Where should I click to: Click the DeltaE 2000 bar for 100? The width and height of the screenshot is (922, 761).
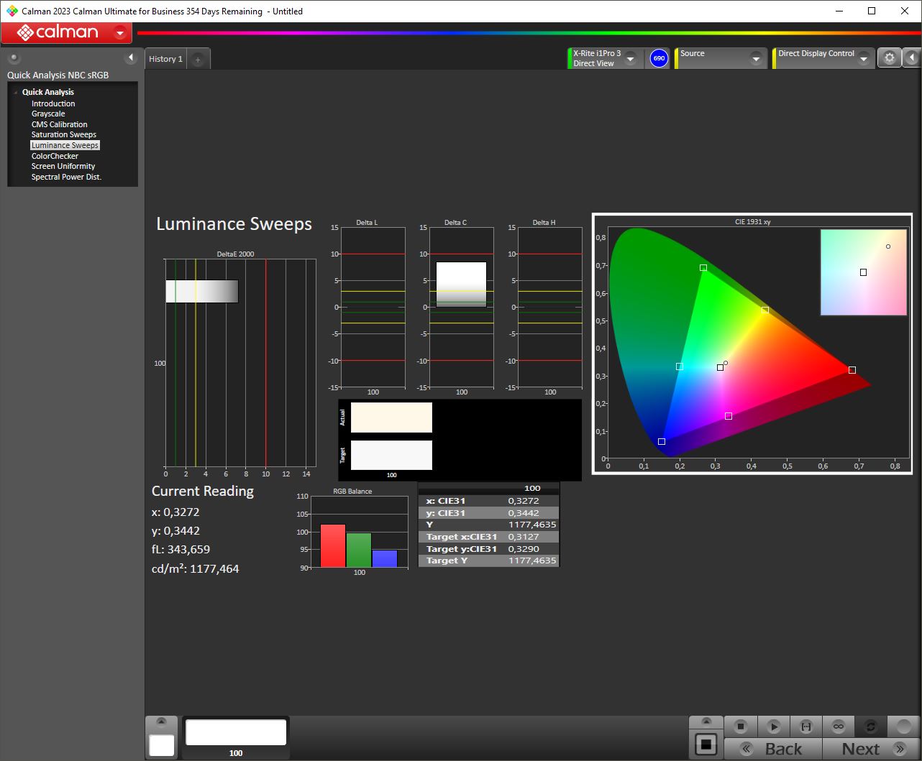(202, 291)
